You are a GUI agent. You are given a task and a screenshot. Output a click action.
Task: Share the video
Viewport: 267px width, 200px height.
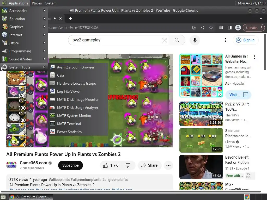point(149,165)
